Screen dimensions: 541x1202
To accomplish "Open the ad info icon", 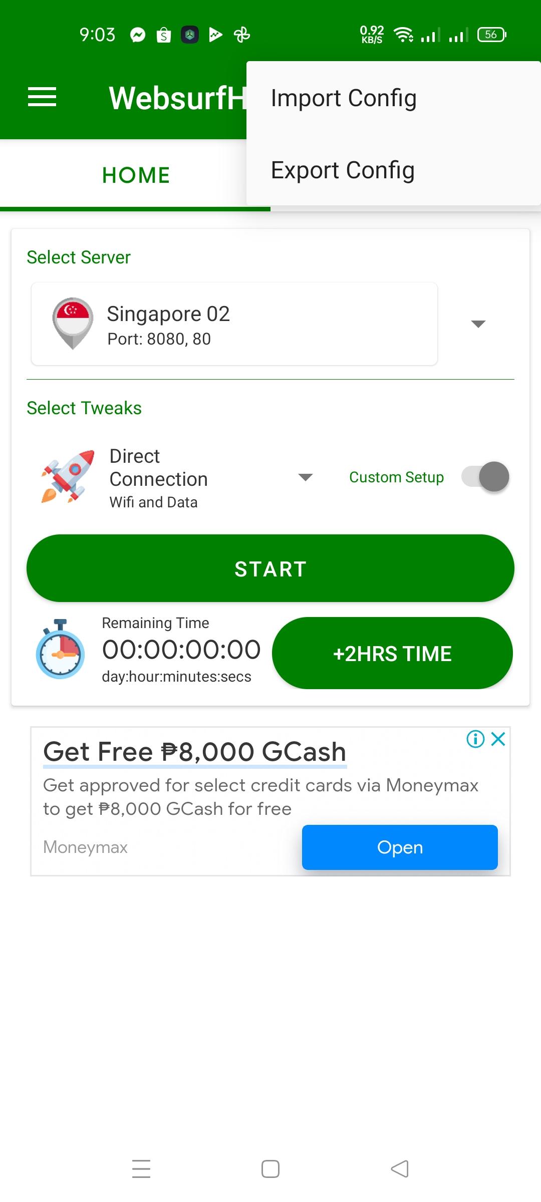I will coord(475,739).
